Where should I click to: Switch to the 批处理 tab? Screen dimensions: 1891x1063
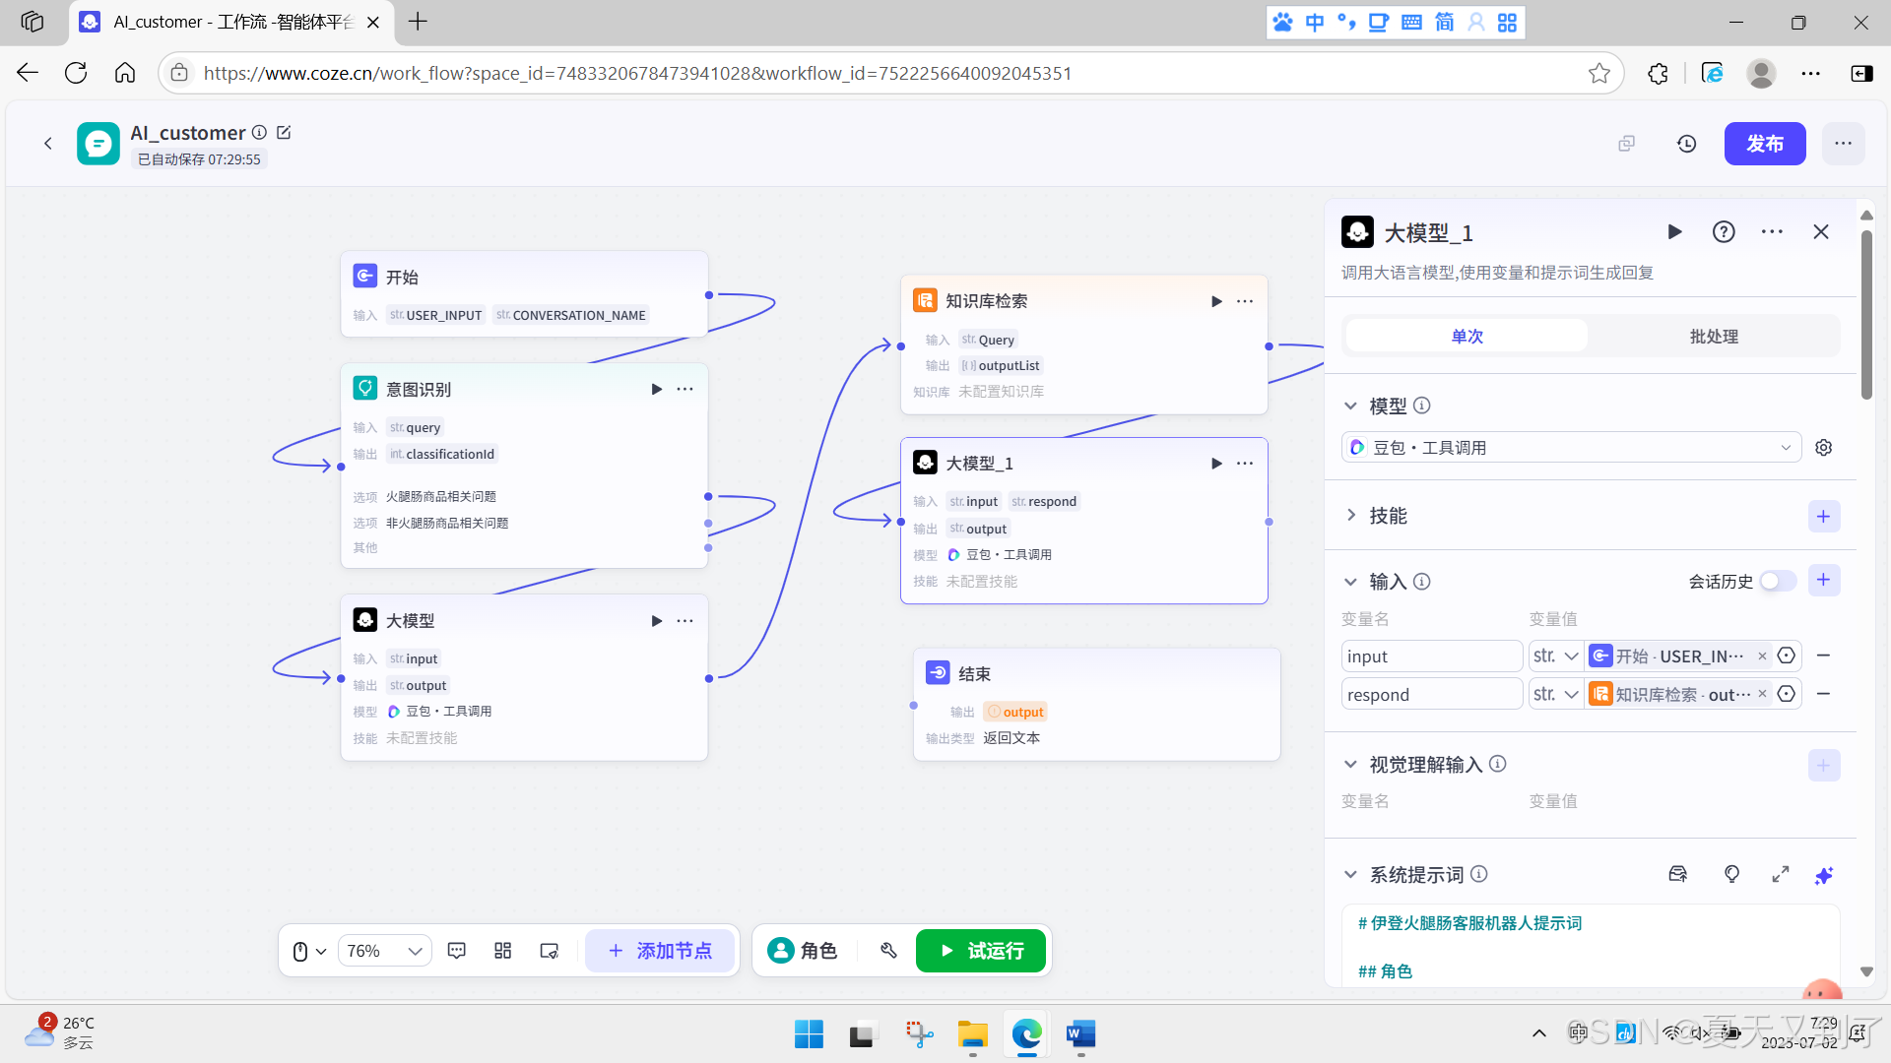coord(1713,337)
